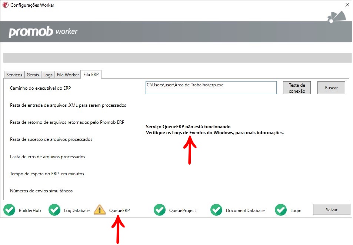Click the Login service label
This screenshot has height=245, width=353.
coord(296,211)
